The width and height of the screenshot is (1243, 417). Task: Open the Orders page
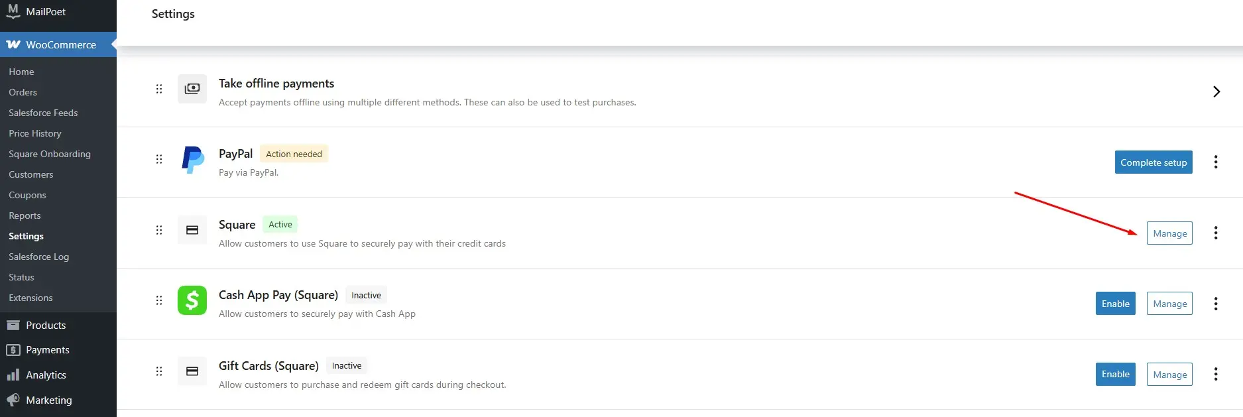coord(23,92)
